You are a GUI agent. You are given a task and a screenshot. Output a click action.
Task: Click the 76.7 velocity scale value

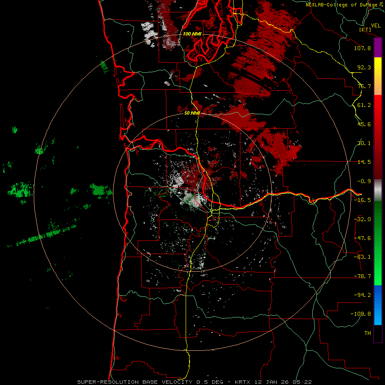pos(364,86)
